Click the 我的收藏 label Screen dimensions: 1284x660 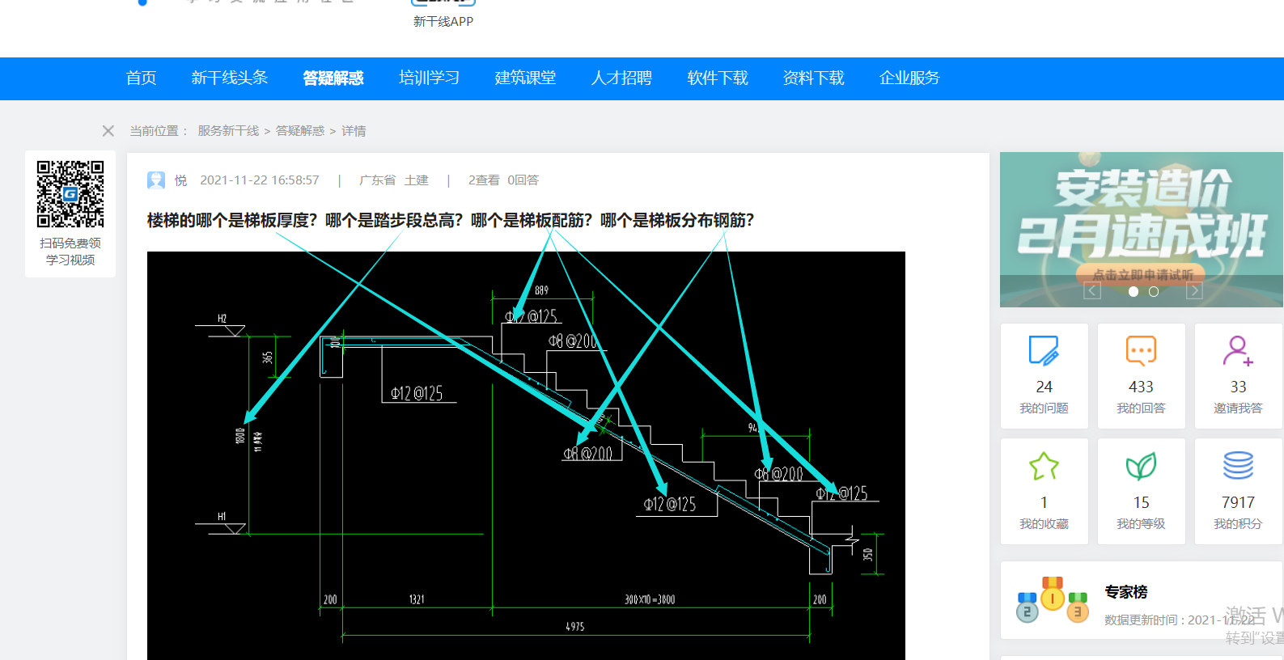coord(1044,524)
